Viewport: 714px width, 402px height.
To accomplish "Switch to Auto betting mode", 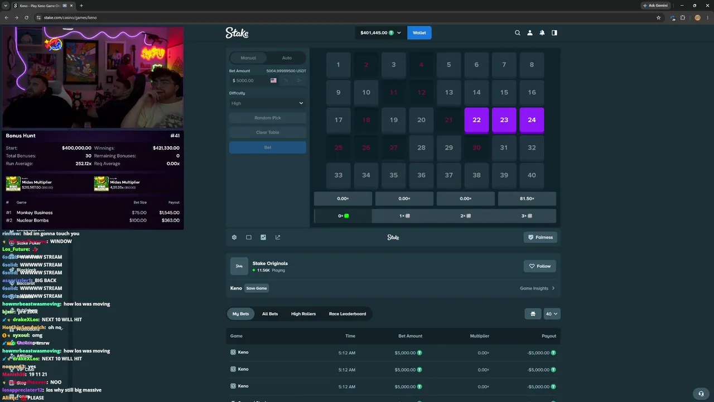I will click(287, 58).
